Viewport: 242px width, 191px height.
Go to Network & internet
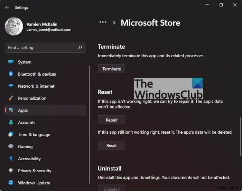click(x=45, y=86)
